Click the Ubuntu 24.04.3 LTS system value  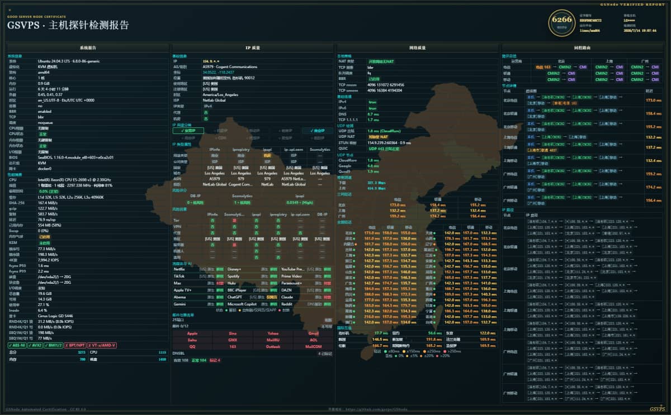coord(69,61)
